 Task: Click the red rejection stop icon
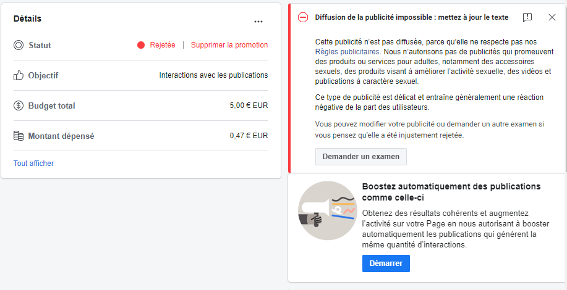coord(303,17)
